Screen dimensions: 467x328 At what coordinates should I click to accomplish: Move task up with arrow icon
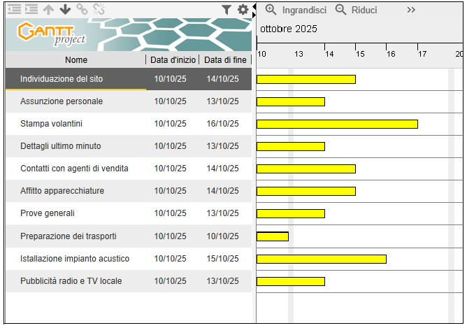(x=48, y=9)
